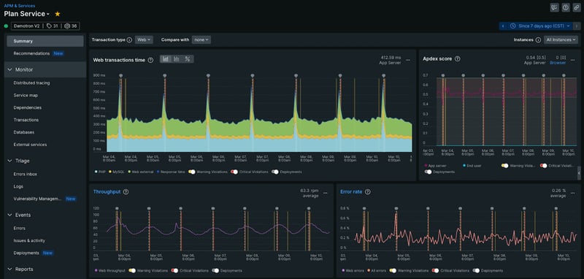Open Vulnerability Management page
The height and width of the screenshot is (279, 584).
[x=37, y=199]
